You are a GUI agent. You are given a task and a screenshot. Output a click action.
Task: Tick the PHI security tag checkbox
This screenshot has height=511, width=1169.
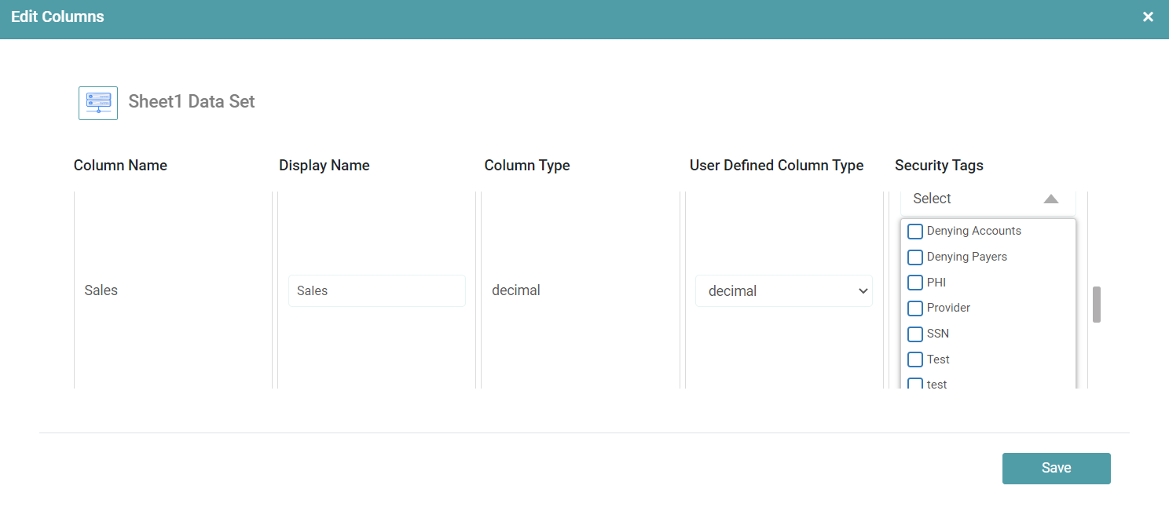pyautogui.click(x=915, y=283)
